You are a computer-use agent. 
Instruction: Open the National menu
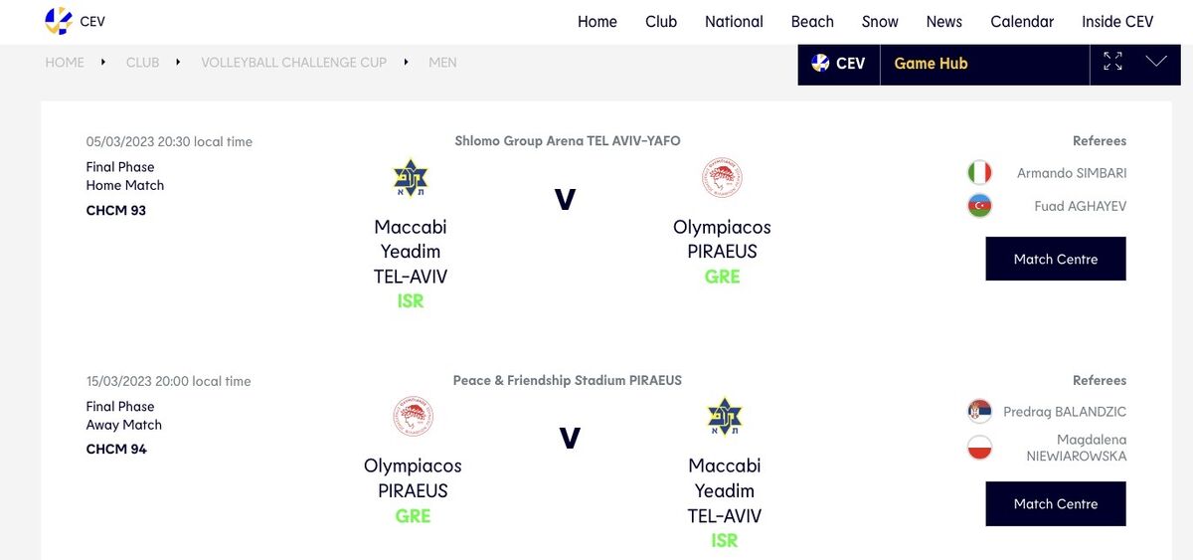(x=734, y=22)
